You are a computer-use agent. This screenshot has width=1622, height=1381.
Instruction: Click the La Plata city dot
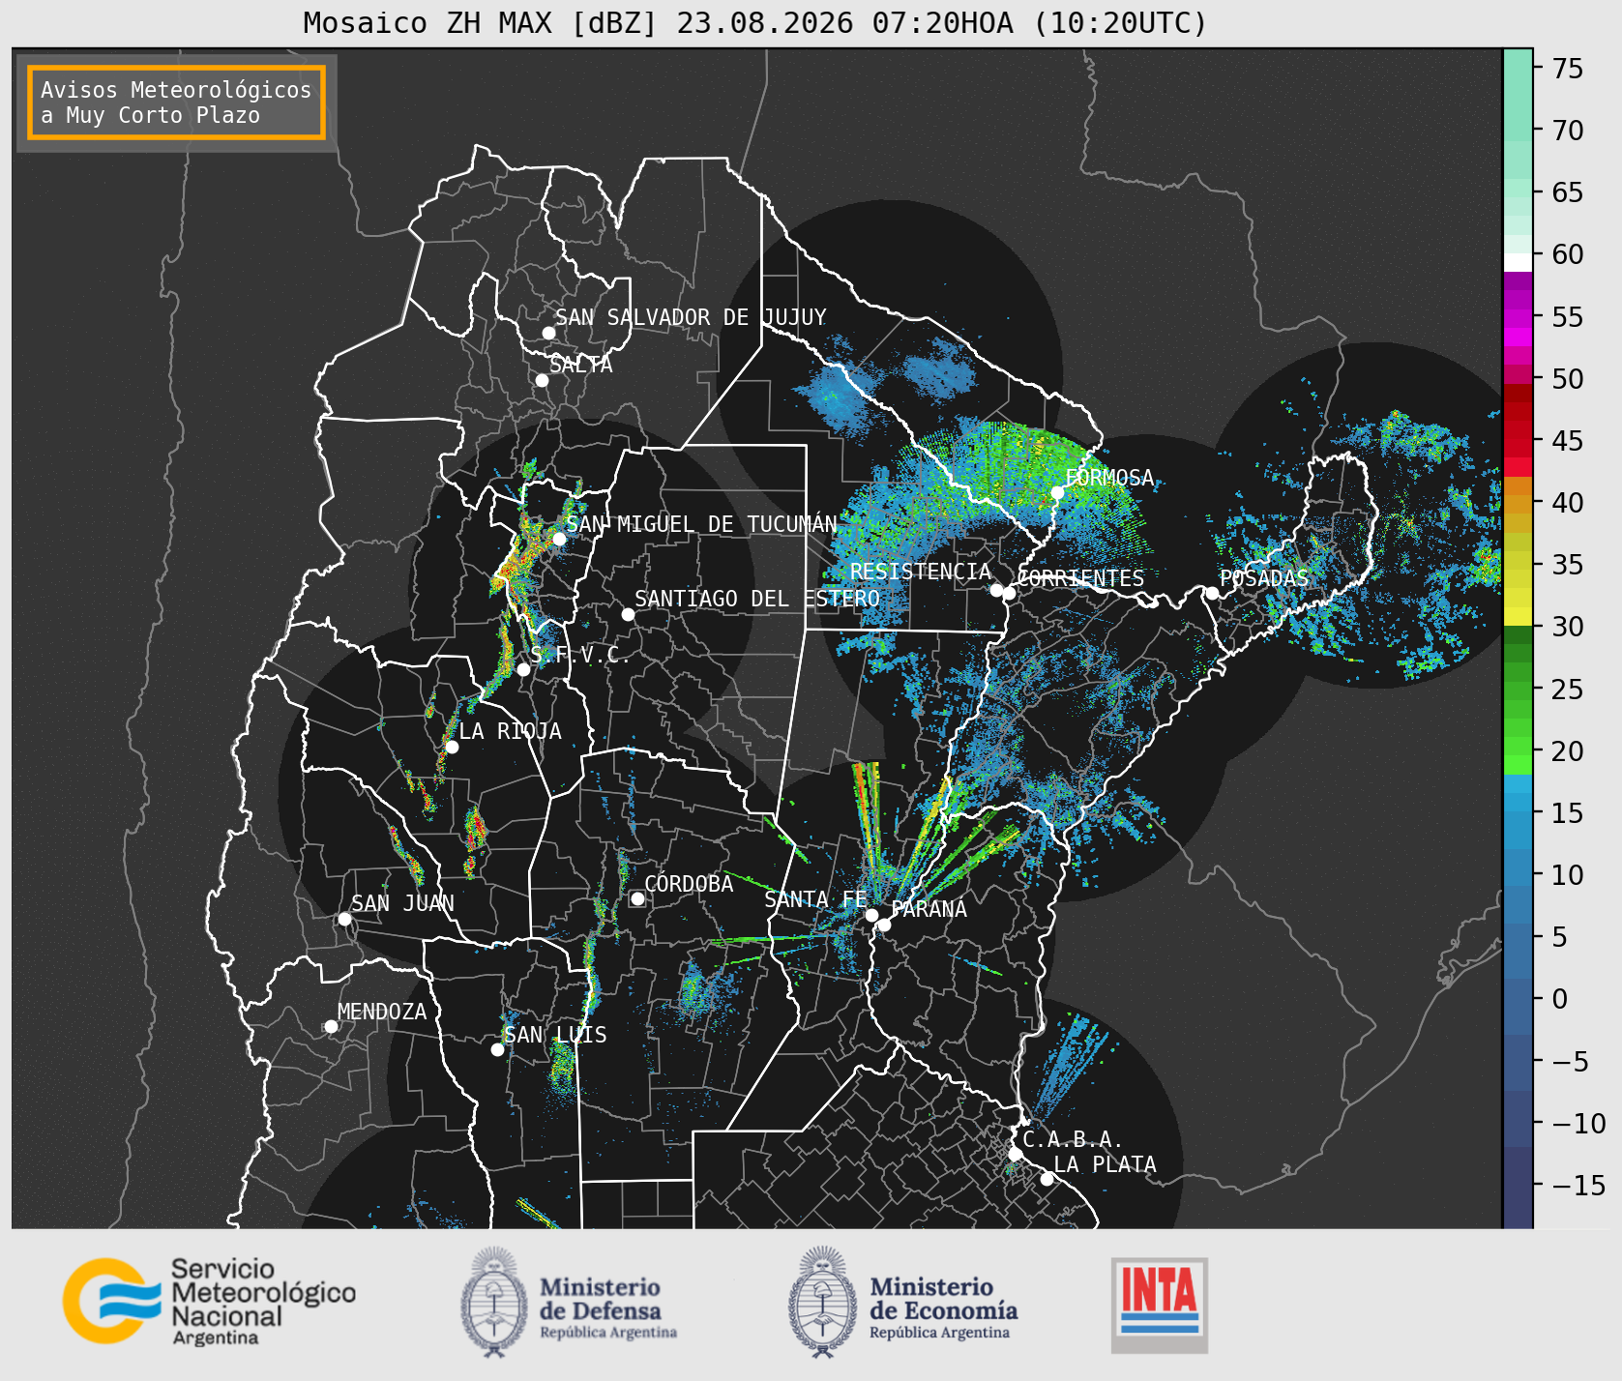coord(1047,1178)
